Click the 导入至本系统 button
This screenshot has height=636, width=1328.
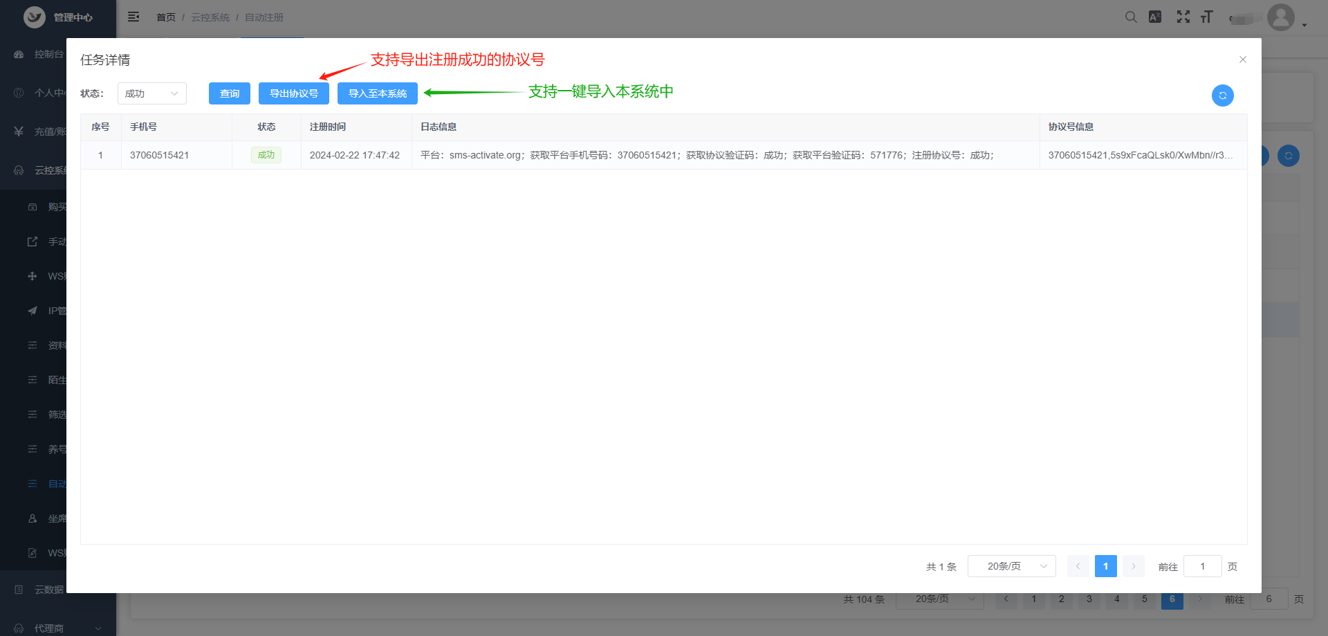coord(377,93)
